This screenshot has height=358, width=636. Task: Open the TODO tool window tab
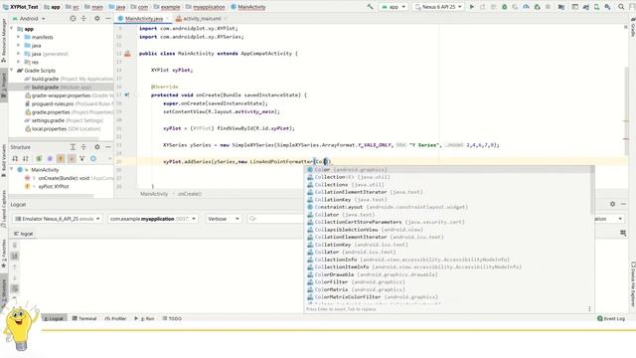point(172,318)
